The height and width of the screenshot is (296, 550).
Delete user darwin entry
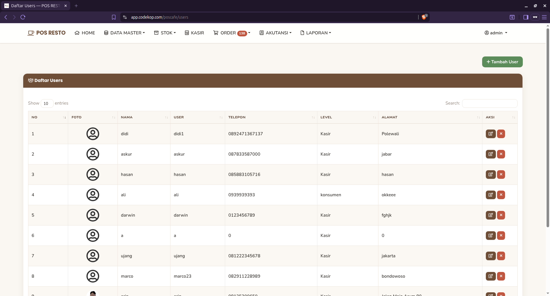(501, 215)
